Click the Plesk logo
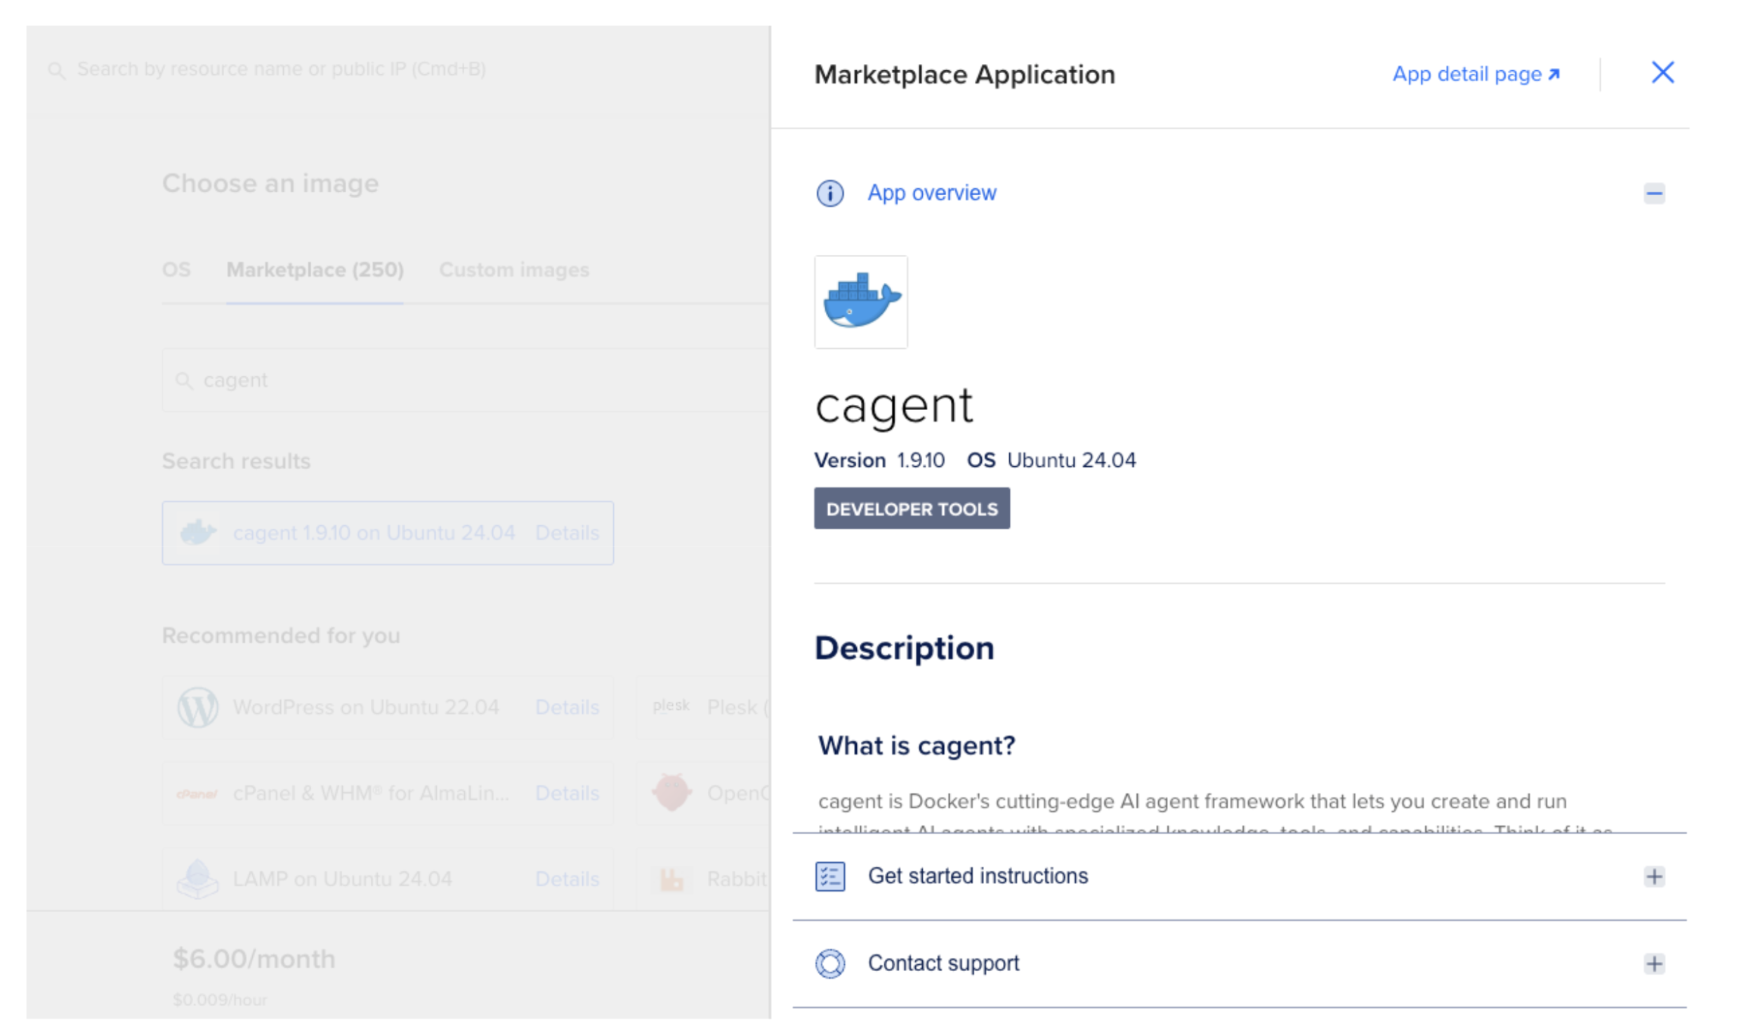The image size is (1753, 1035). click(671, 706)
